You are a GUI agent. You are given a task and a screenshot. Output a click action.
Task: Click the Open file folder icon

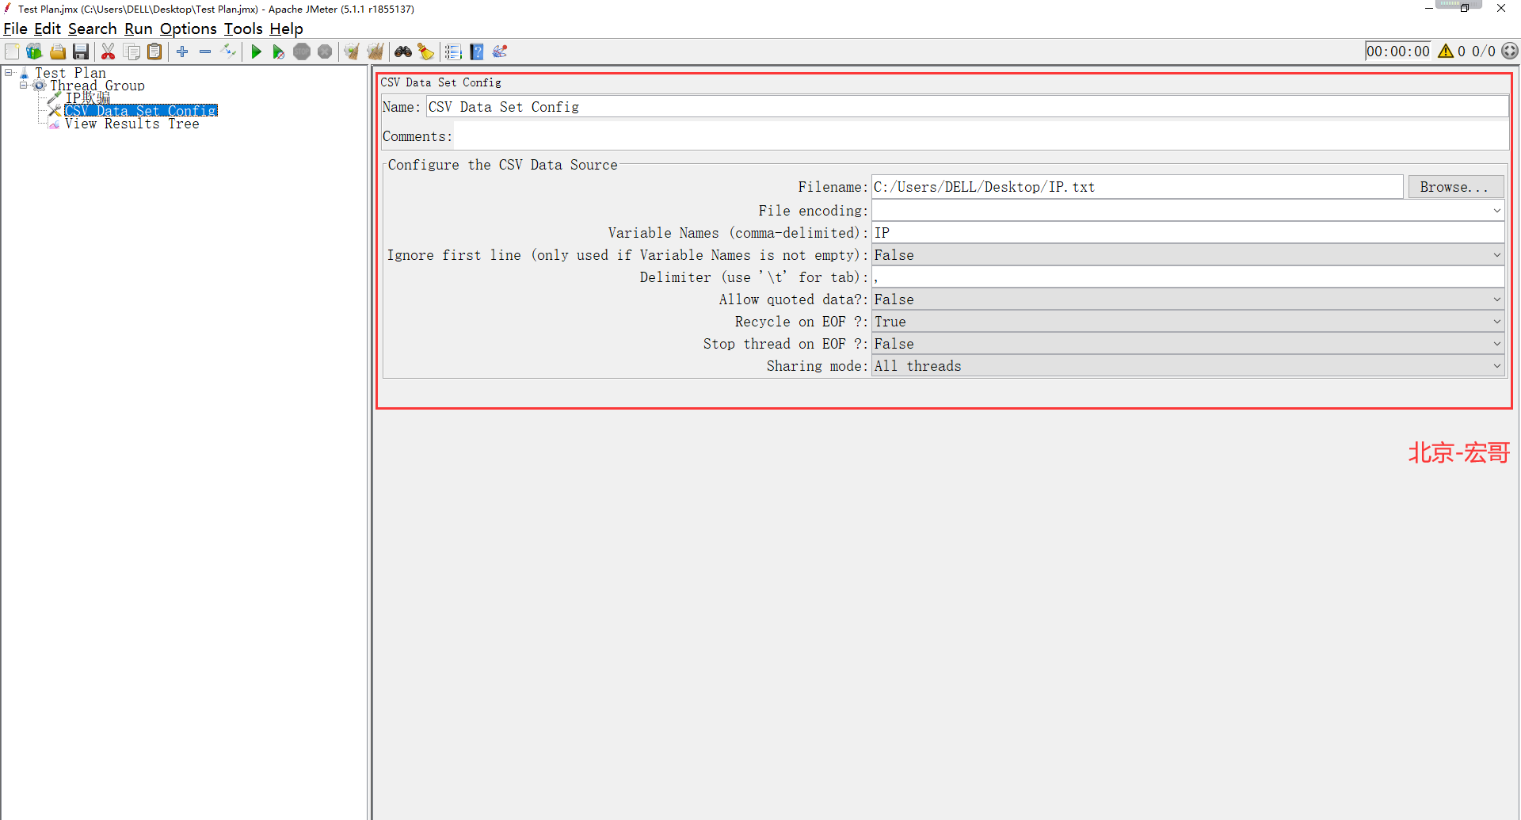(x=58, y=51)
